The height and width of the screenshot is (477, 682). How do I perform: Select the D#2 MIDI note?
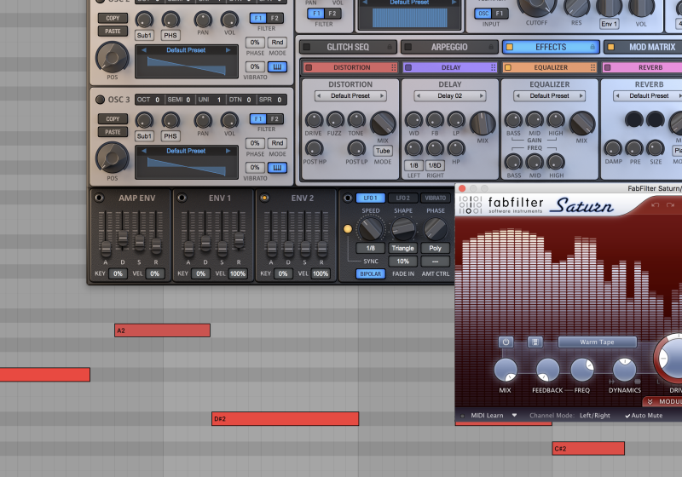(285, 418)
